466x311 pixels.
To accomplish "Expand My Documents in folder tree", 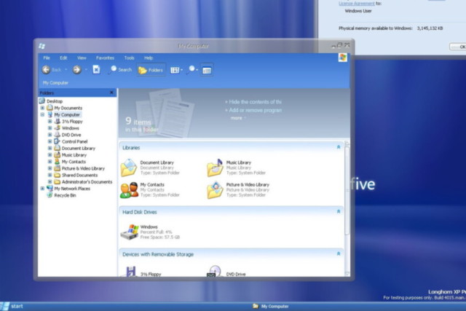I will point(42,108).
